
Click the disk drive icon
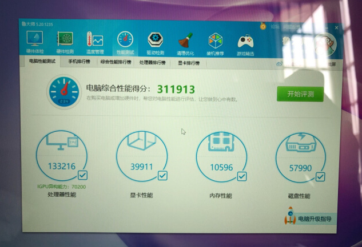tap(301, 143)
